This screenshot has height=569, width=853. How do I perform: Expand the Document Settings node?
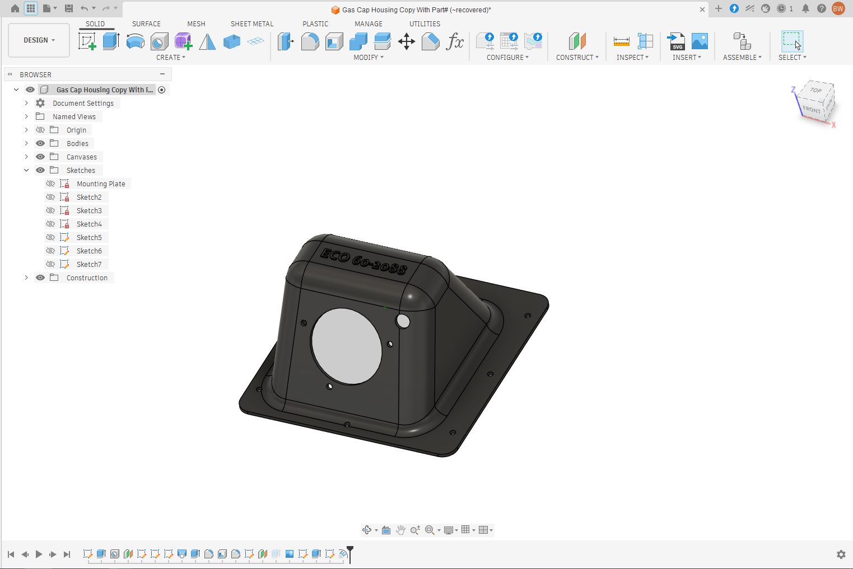pos(26,103)
